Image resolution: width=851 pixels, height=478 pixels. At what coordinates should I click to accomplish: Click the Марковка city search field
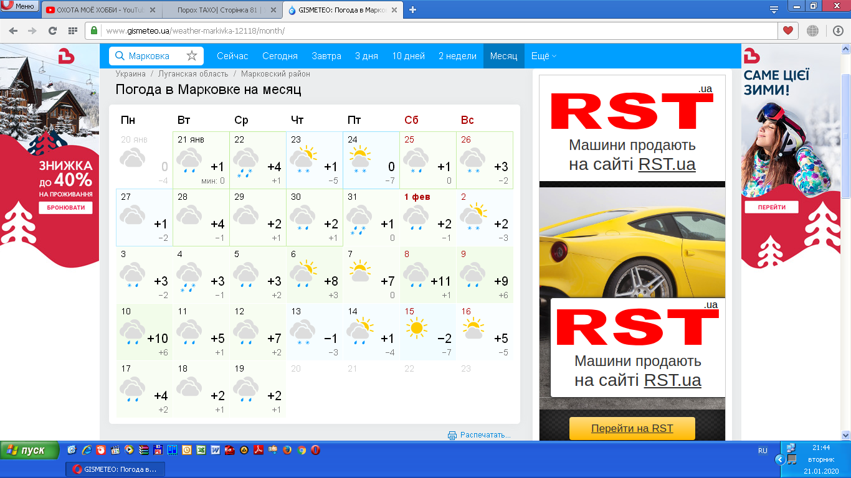155,56
